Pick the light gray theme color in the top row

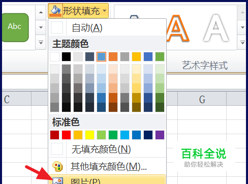click(78, 56)
